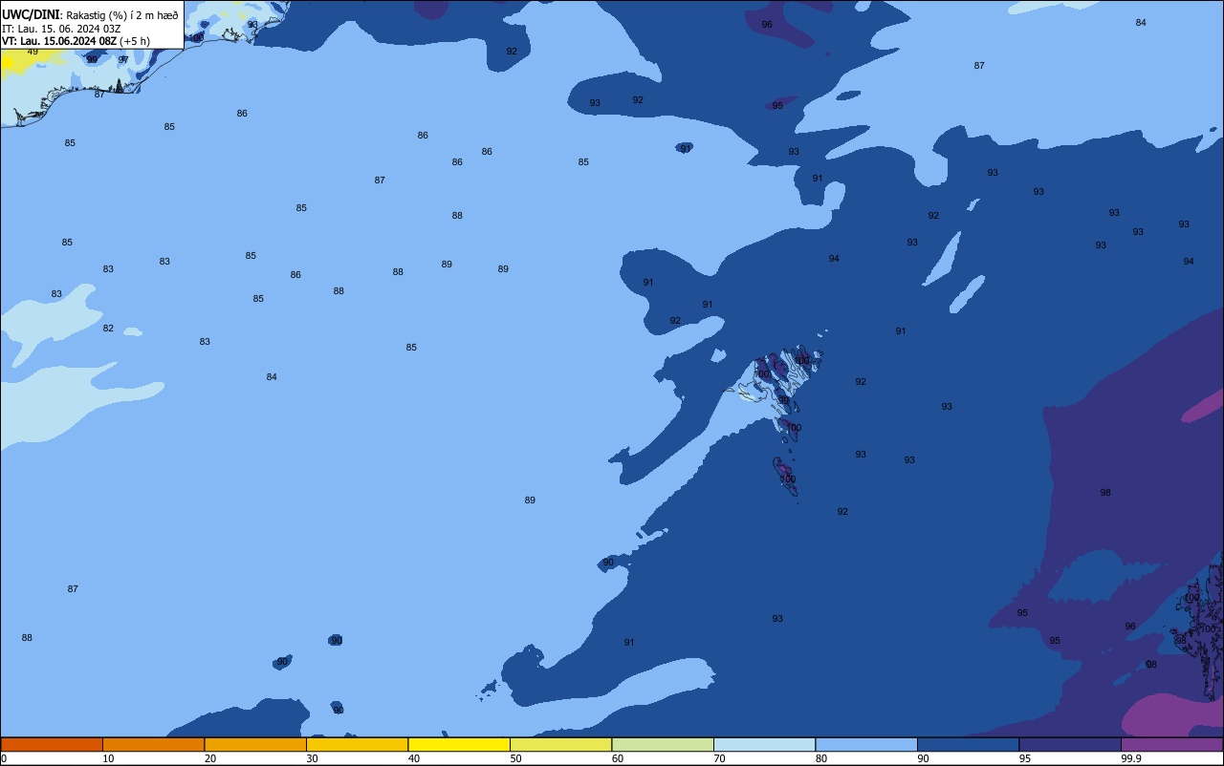The image size is (1224, 766).
Task: Click the 'VT: Lau. 15.06.2024 08Z (+5 h)' line
Action: 76,41
